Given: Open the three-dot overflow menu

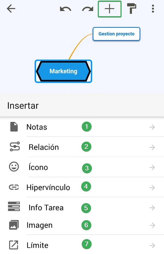Looking at the screenshot, I should click(x=153, y=9).
